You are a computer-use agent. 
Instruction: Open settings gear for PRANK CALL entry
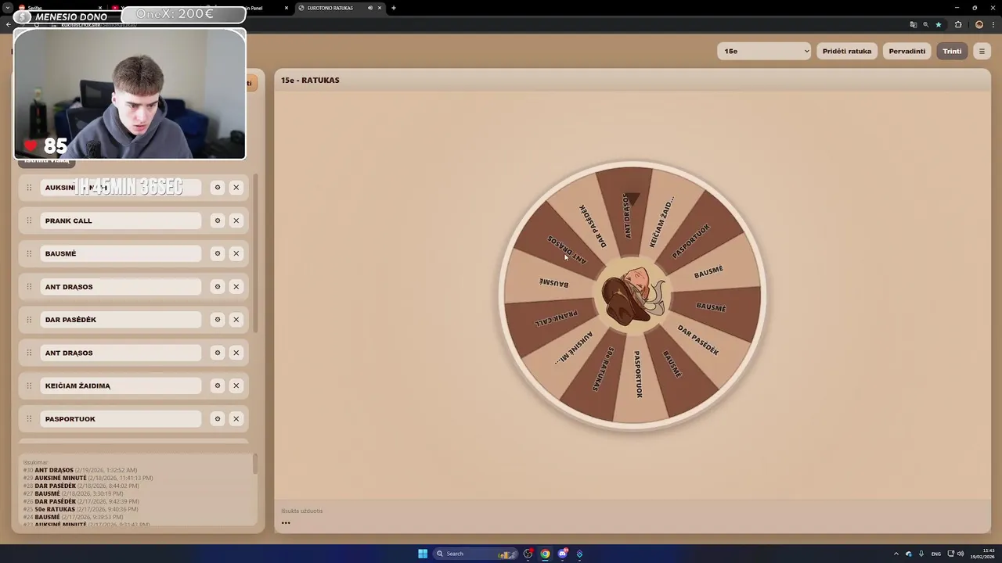(x=218, y=221)
